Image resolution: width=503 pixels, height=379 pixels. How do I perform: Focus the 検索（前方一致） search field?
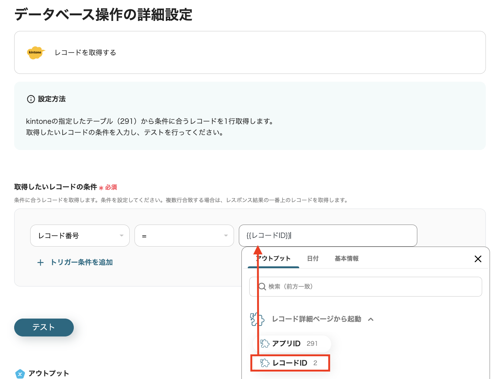point(366,286)
